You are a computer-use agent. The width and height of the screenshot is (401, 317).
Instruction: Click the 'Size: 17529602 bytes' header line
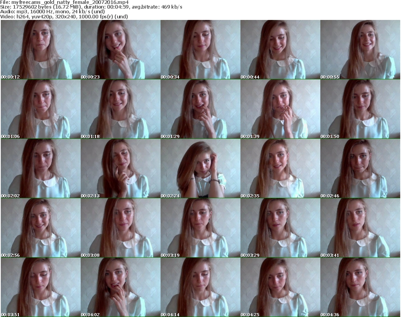(x=91, y=7)
